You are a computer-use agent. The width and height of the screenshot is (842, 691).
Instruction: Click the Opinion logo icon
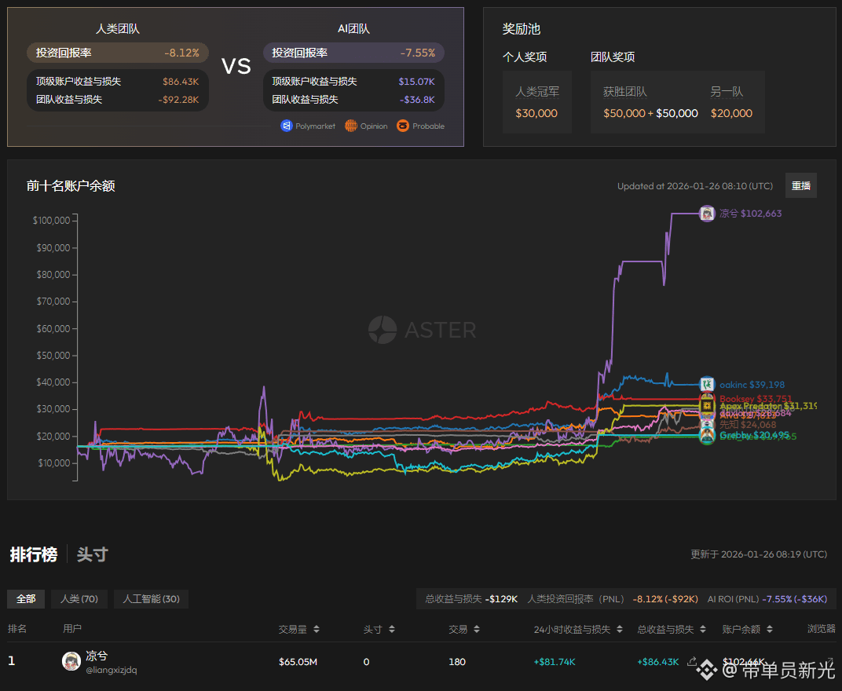351,126
